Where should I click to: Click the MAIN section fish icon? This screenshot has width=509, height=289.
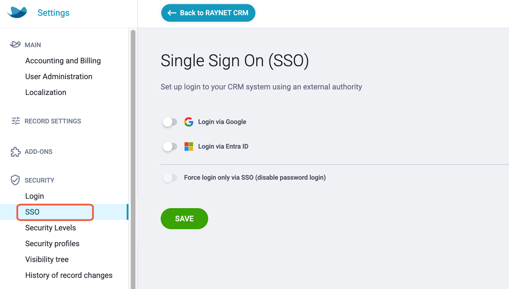tap(15, 45)
